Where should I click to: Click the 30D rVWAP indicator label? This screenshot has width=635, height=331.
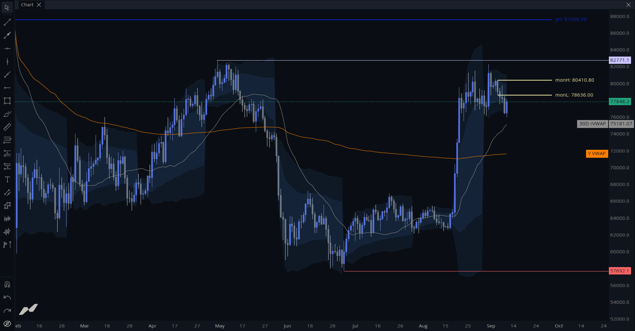(x=592, y=124)
